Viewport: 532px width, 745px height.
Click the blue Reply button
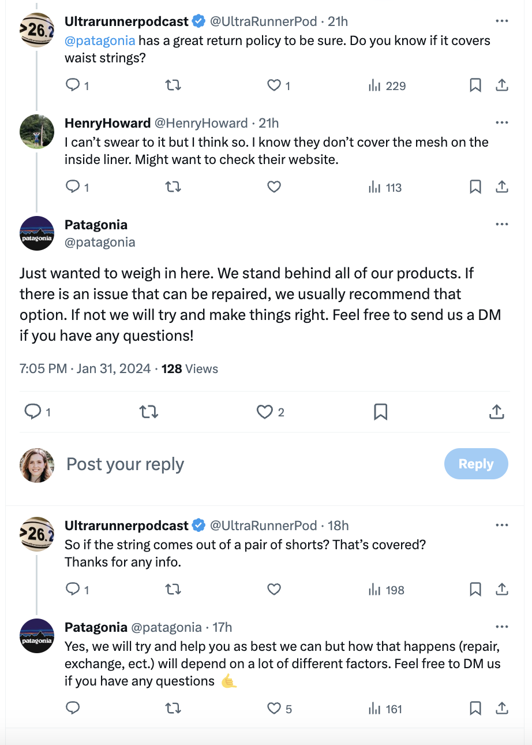point(476,464)
